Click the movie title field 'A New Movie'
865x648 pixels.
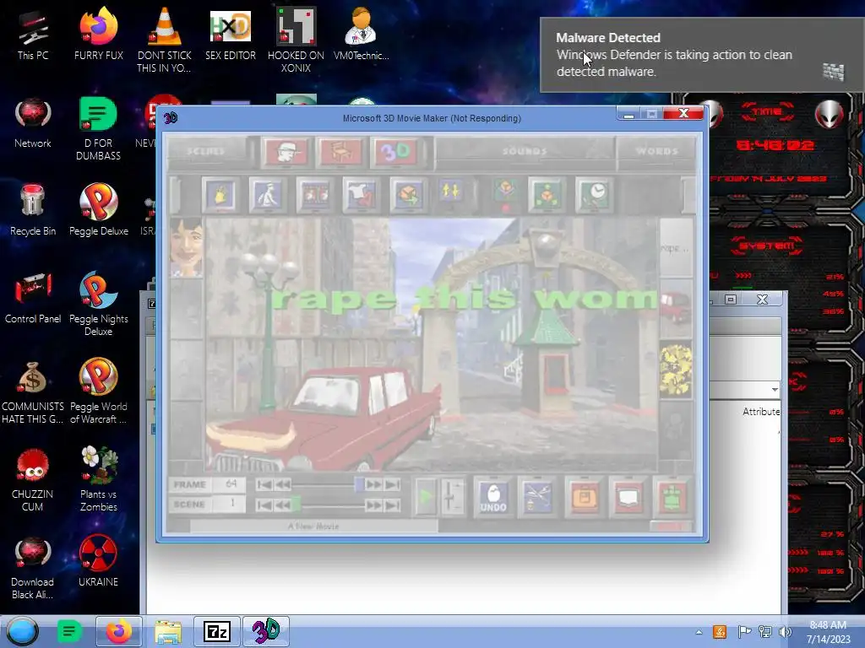313,526
